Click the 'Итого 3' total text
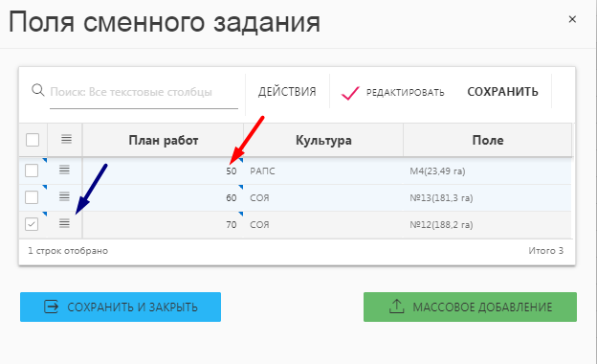 pyautogui.click(x=545, y=251)
